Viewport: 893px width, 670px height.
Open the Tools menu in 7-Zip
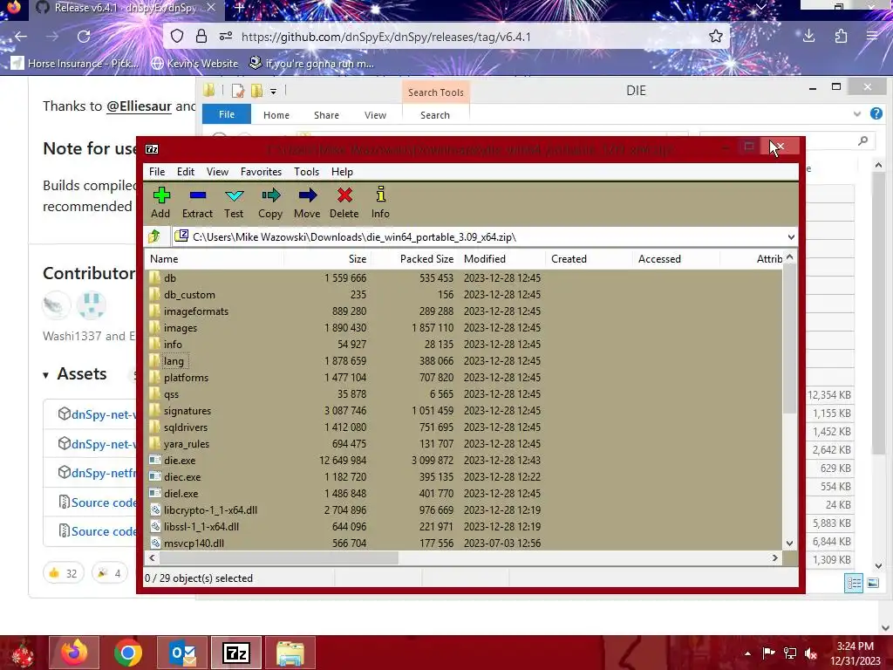(x=306, y=172)
